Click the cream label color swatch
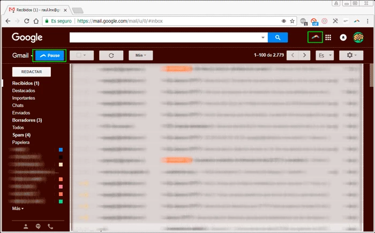 coord(61,164)
